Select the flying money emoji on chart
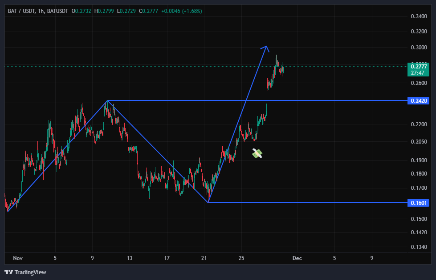Screen dimensions: 436x280 pos(257,153)
